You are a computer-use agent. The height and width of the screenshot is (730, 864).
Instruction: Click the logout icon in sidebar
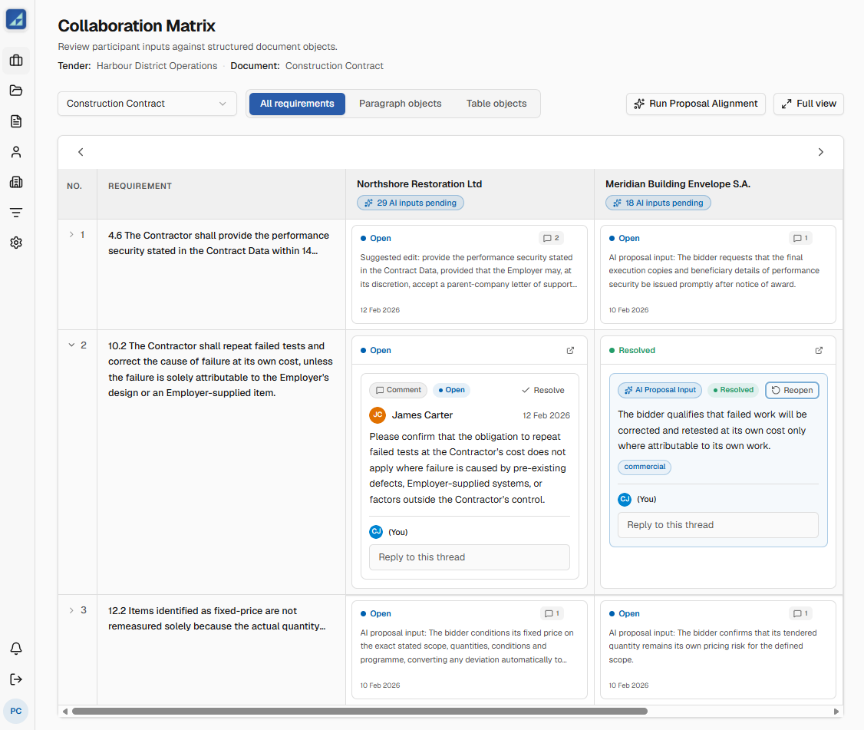[x=16, y=679]
